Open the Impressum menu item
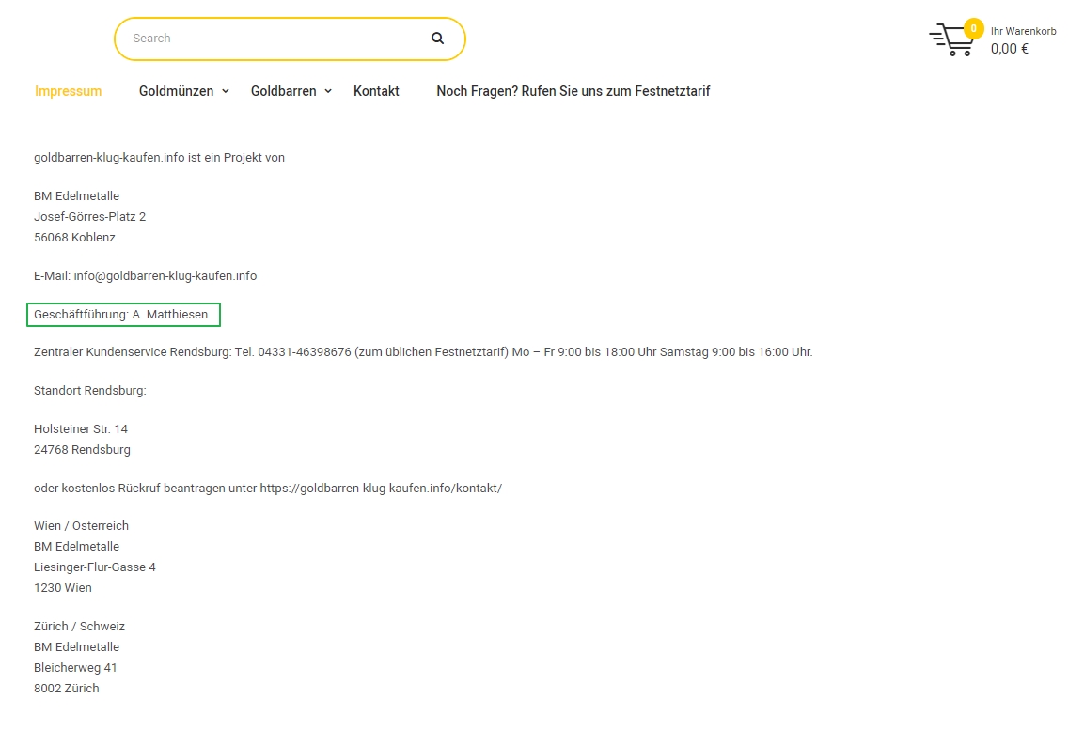This screenshot has height=730, width=1084. click(68, 91)
